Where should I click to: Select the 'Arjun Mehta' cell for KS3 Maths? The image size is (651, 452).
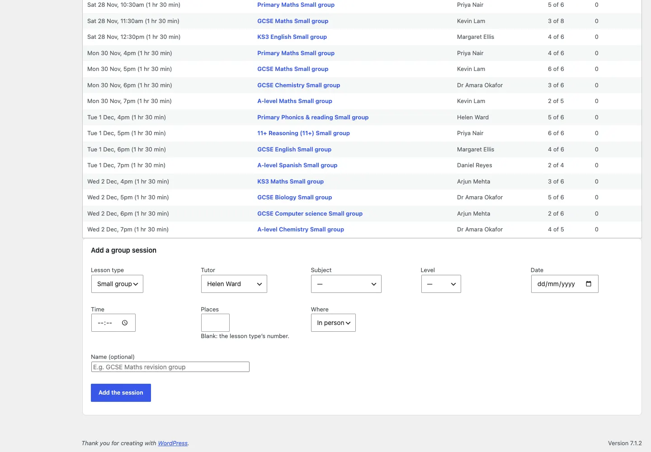click(474, 182)
